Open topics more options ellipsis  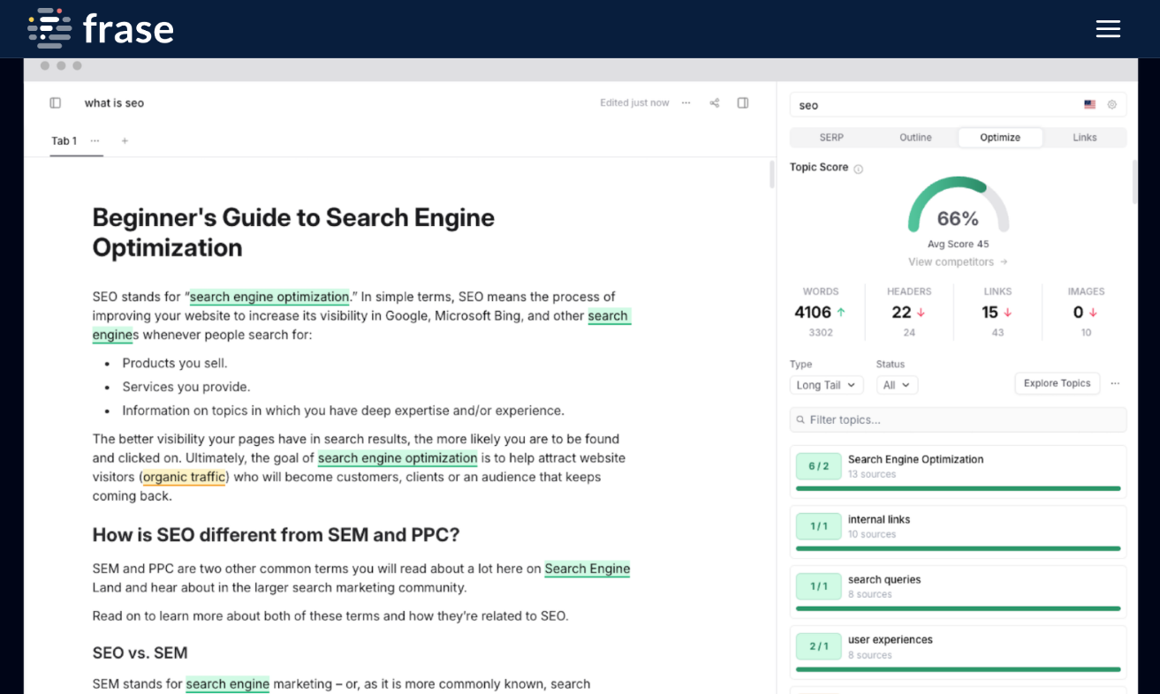pyautogui.click(x=1115, y=383)
